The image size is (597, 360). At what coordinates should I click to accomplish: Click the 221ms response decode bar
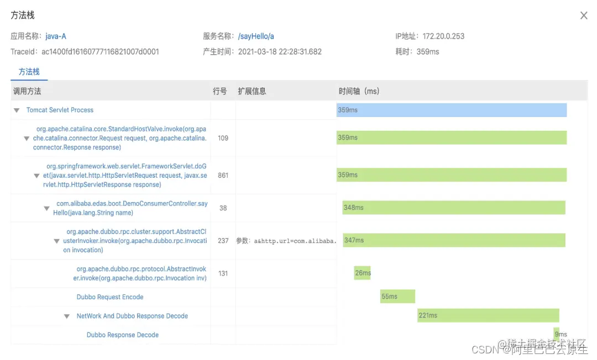pyautogui.click(x=488, y=315)
